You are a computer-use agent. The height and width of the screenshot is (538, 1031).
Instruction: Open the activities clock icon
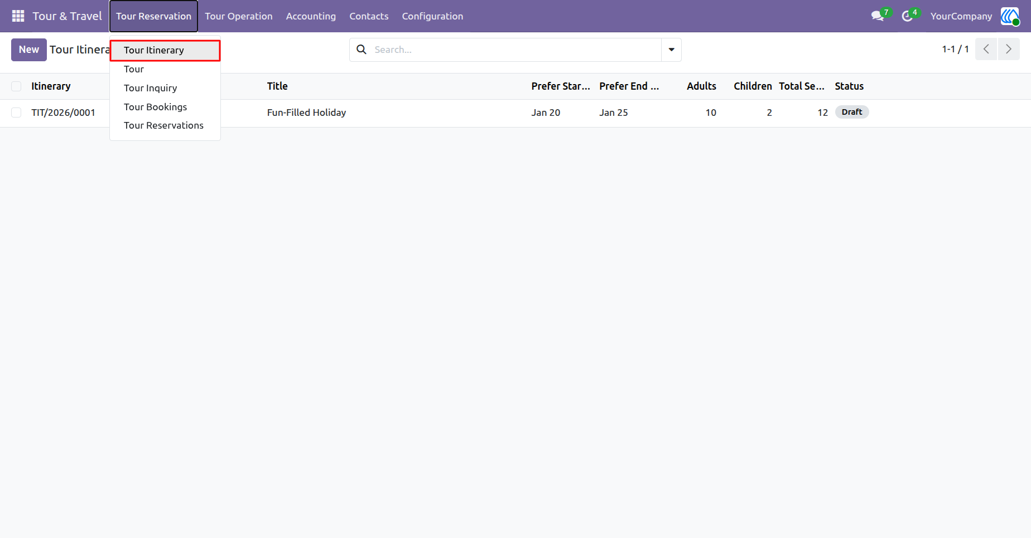click(907, 16)
